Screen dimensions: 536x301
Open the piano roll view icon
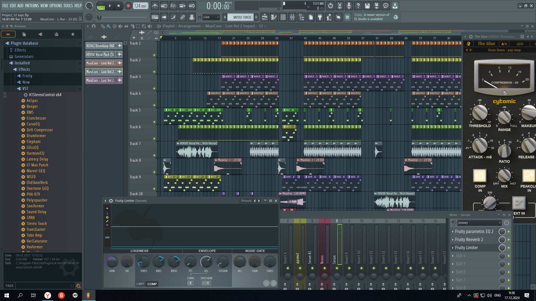(274, 17)
